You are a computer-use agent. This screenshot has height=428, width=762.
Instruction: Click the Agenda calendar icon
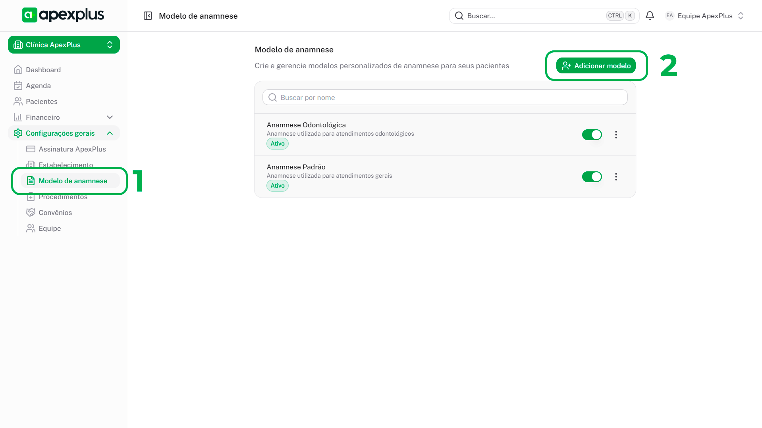(18, 86)
